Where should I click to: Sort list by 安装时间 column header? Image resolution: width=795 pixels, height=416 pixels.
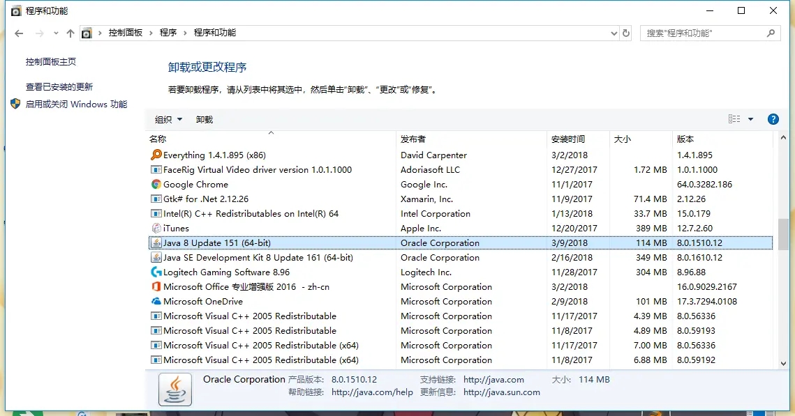(x=568, y=139)
